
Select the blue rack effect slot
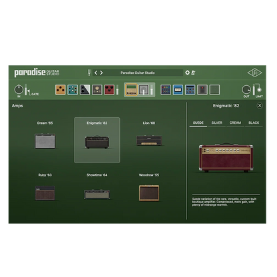tap(178, 90)
